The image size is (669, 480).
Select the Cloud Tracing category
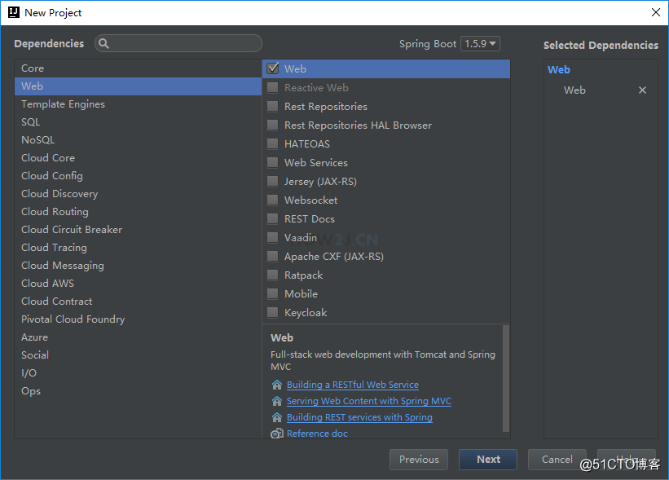[138, 248]
